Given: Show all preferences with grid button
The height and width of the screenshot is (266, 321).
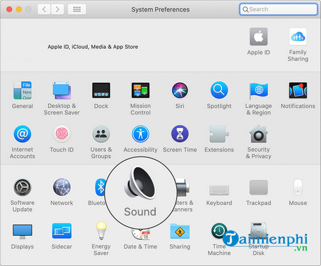Looking at the screenshot, I should tap(77, 9).
